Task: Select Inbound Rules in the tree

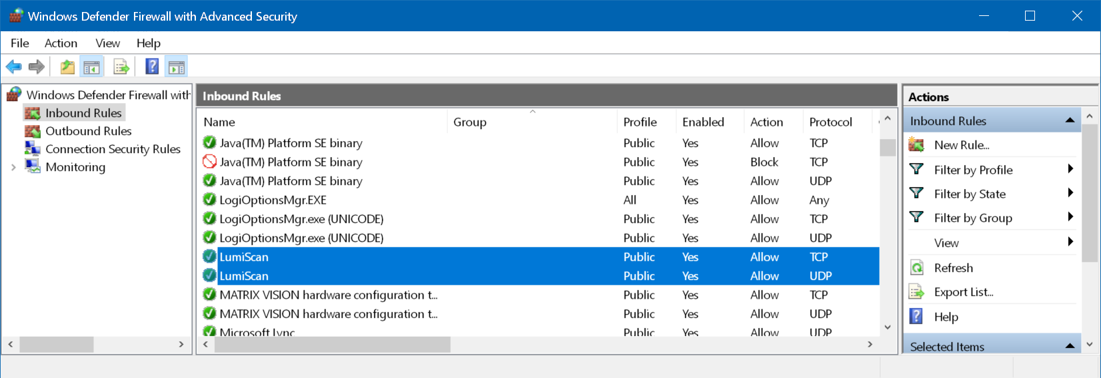Action: tap(83, 113)
